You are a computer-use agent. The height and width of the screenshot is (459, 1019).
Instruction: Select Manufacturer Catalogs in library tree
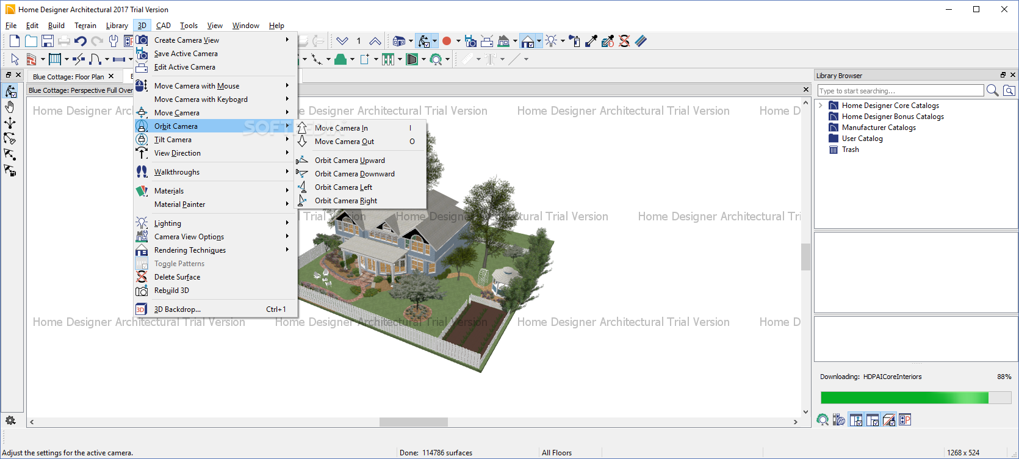coord(879,128)
